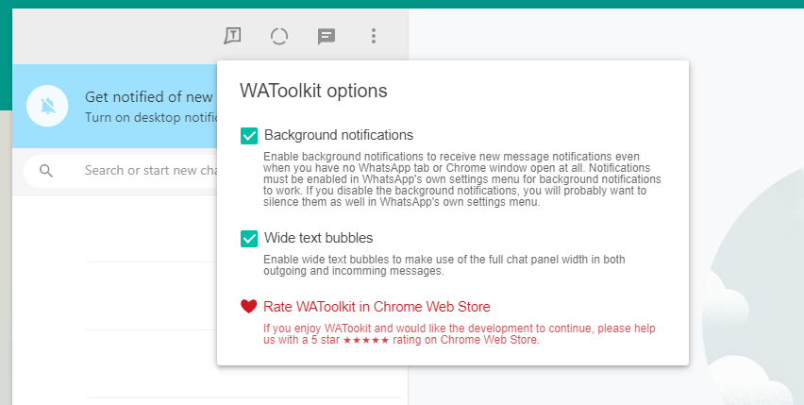Screen dimensions: 804x405
Task: Open Rate WAToolkit in Chrome Web Store link
Action: pyautogui.click(x=377, y=306)
